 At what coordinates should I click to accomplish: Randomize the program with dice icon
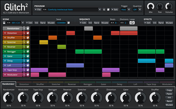[108, 9]
